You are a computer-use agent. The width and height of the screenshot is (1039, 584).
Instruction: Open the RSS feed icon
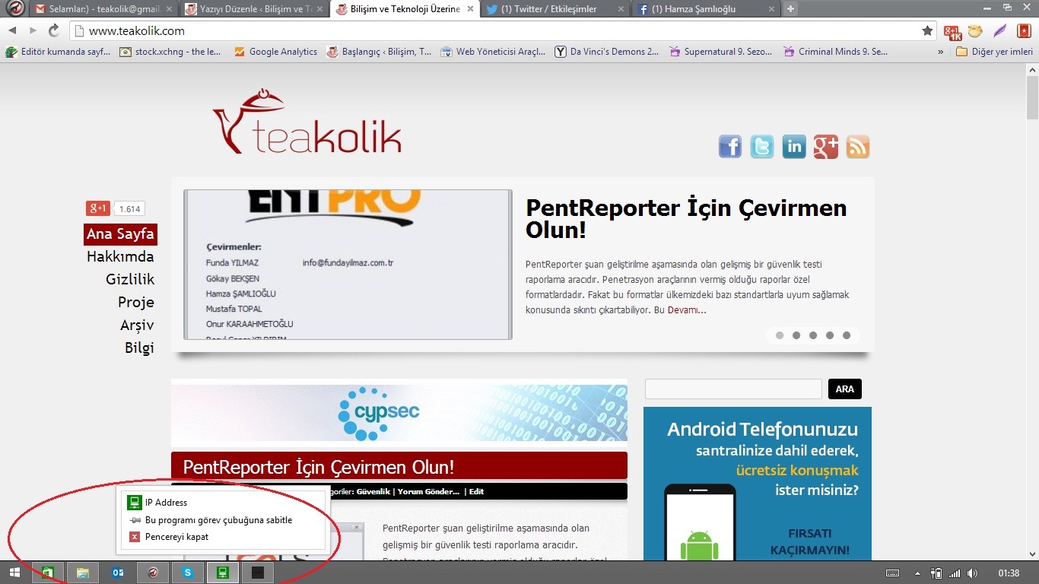[858, 147]
